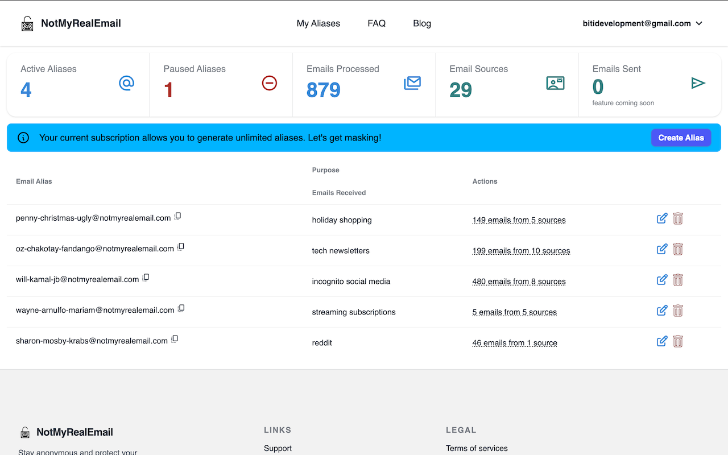Open the Blog navigation link
Viewport: 728px width, 455px height.
(422, 23)
